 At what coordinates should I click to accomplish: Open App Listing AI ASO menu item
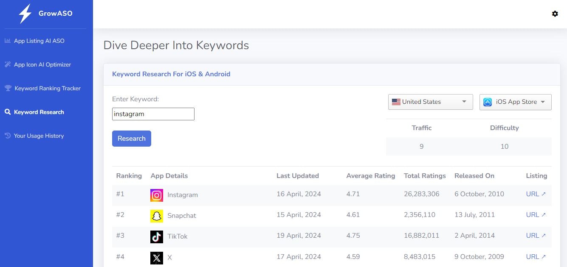(x=39, y=41)
